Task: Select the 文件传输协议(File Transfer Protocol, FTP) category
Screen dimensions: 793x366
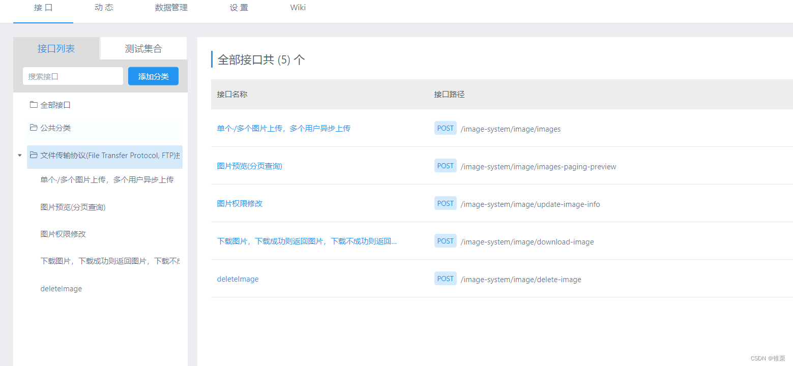Action: (x=105, y=157)
